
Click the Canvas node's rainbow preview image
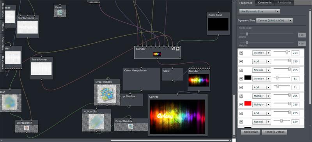point(177,117)
